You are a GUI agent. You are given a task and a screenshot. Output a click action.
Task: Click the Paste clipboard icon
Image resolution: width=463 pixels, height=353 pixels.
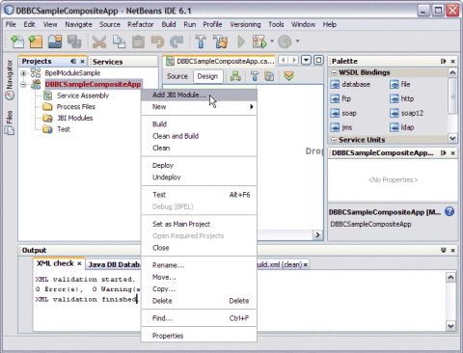click(138, 41)
